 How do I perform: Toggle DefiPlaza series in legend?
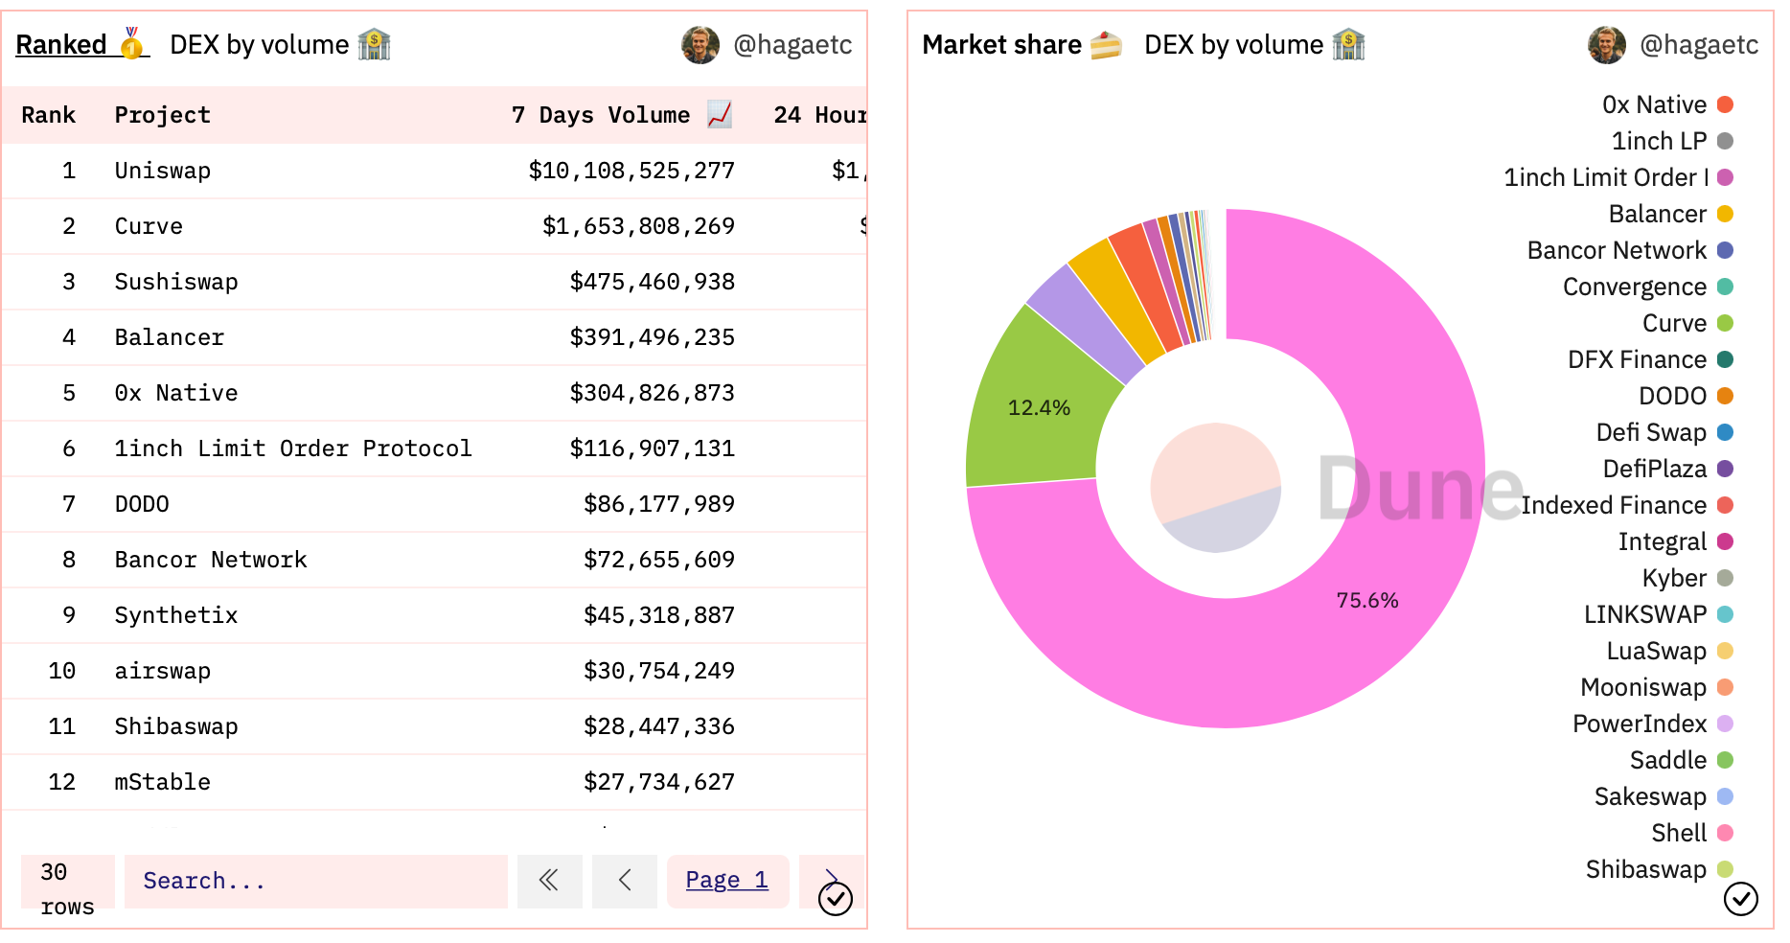pyautogui.click(x=1668, y=469)
